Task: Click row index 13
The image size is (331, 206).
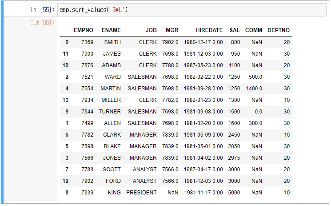Action: (x=65, y=100)
